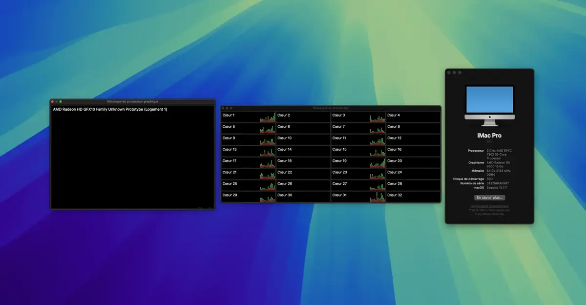Click the iMac Pro model name
Screen dimensions: 586x305
tap(489, 136)
